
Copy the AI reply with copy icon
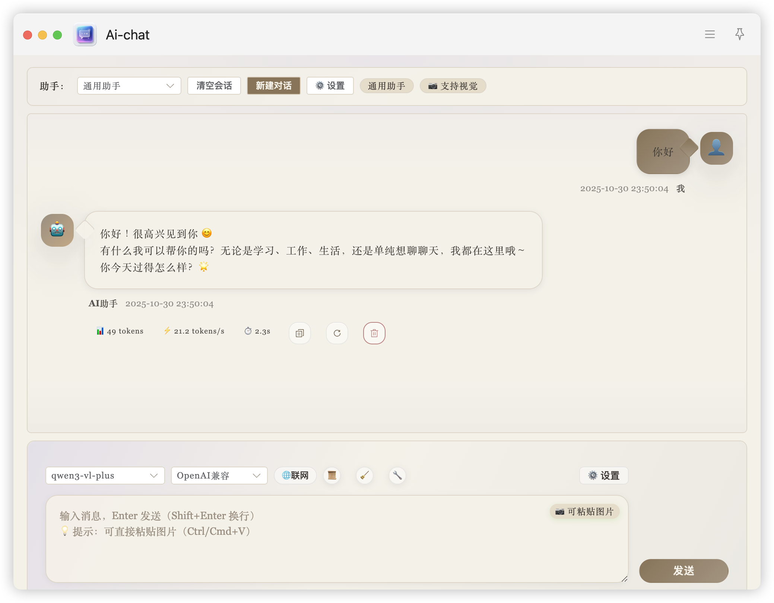[x=299, y=333]
